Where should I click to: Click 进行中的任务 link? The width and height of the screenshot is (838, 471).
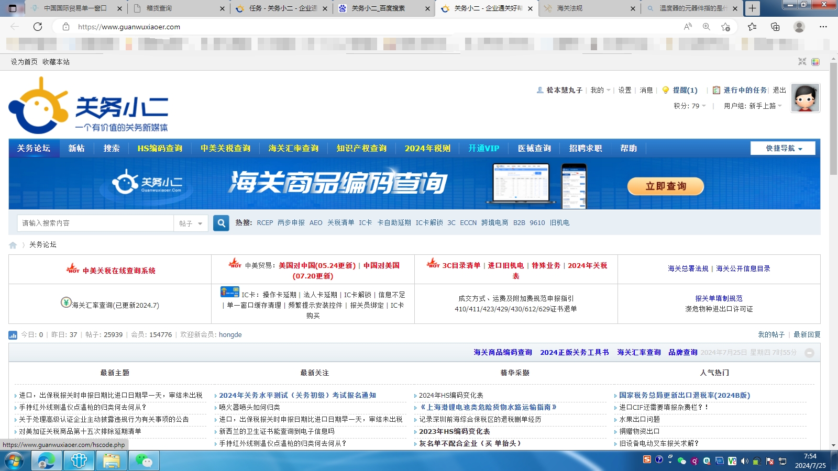tap(745, 90)
